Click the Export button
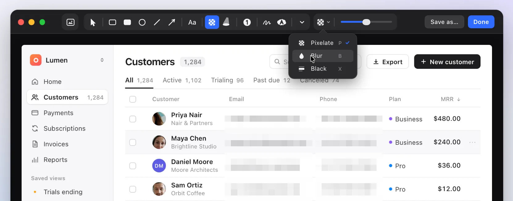This screenshot has width=513, height=201. [388, 62]
